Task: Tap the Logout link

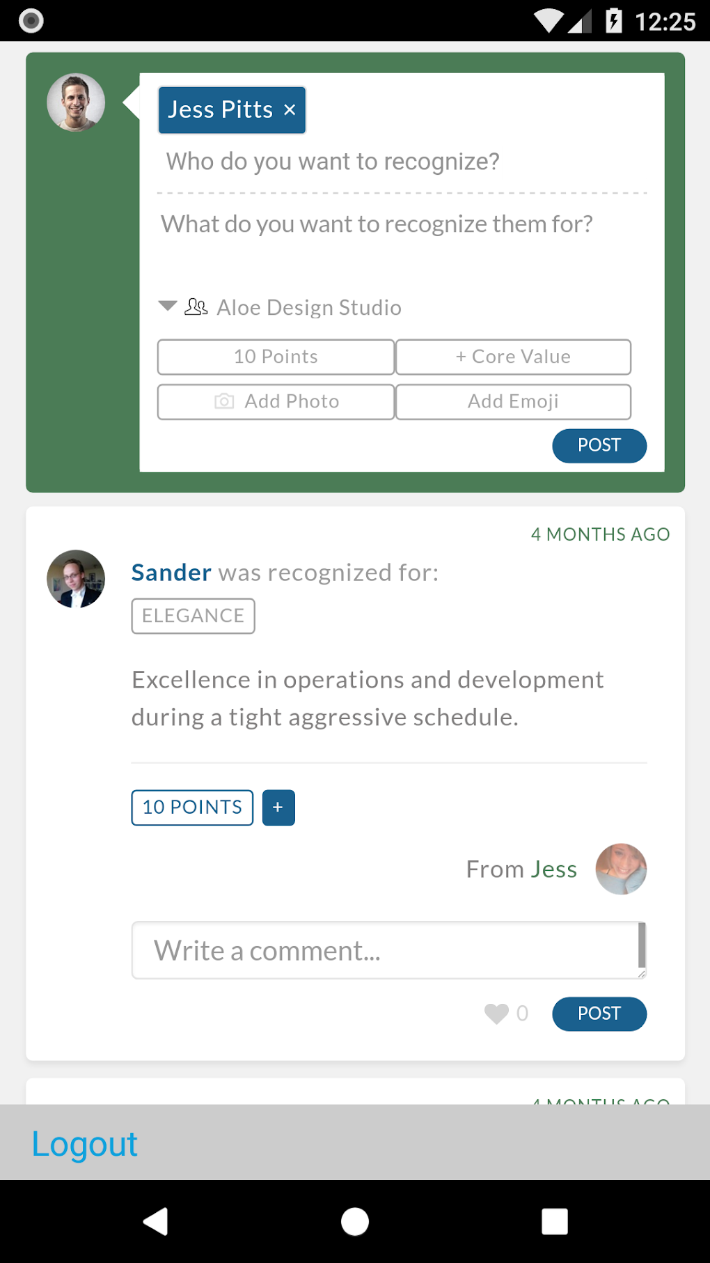Action: tap(85, 1144)
